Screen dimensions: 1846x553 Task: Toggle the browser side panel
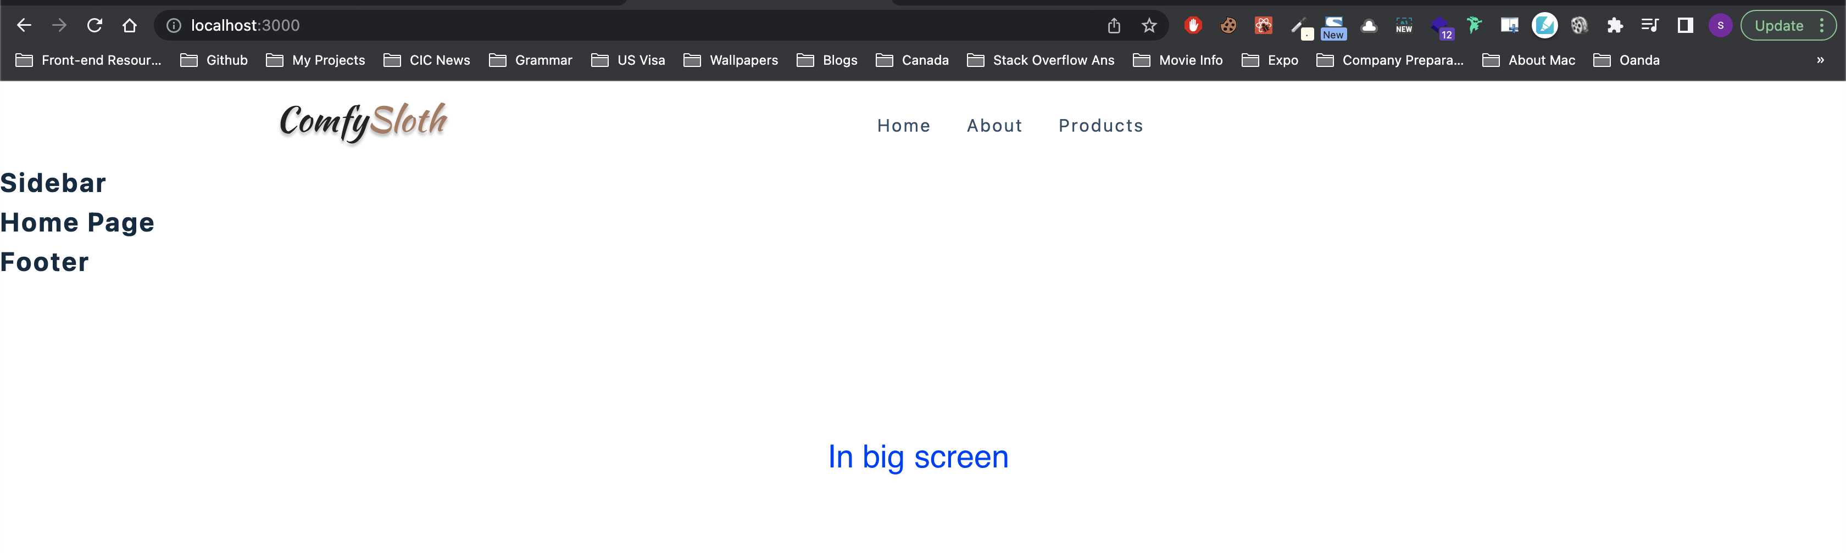tap(1685, 26)
